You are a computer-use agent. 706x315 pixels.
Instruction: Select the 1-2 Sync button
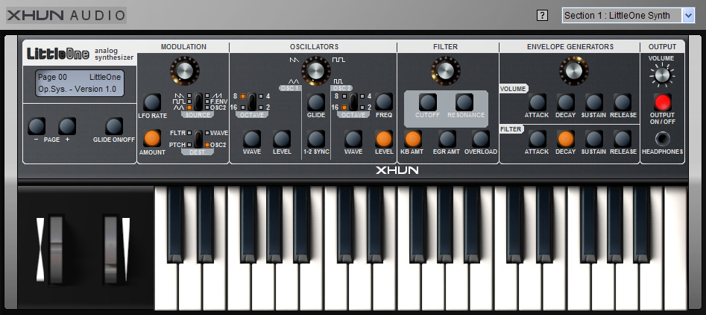316,140
